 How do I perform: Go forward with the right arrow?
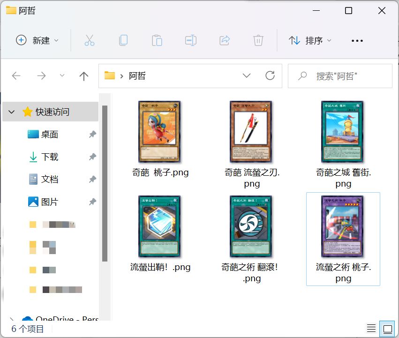tap(41, 75)
